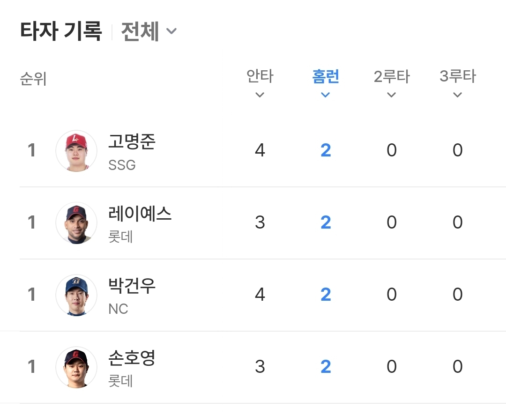Sort by 2루타 column chevron
This screenshot has width=506, height=415.
392,95
